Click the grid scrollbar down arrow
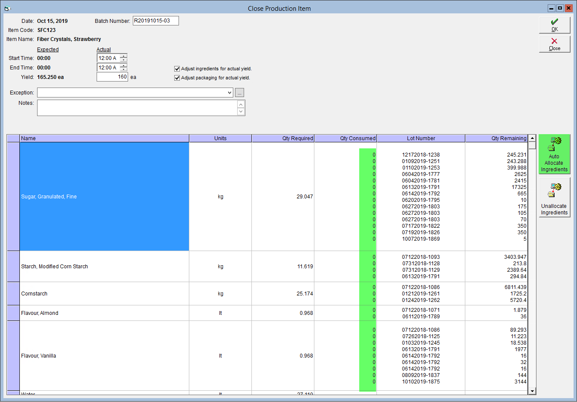Image resolution: width=577 pixels, height=402 pixels. pos(532,391)
